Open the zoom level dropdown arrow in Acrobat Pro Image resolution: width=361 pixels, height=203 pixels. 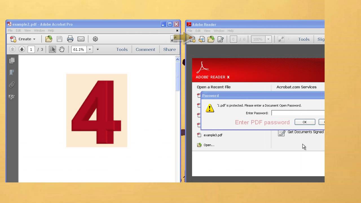pyautogui.click(x=90, y=49)
